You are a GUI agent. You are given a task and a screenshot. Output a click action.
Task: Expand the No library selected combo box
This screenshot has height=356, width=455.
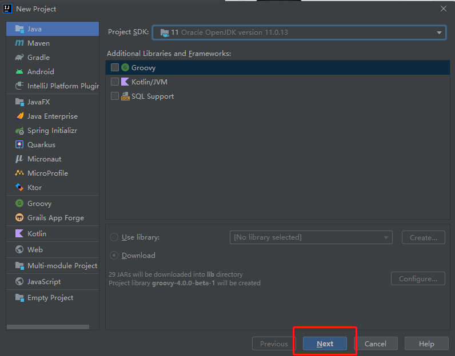(x=311, y=237)
